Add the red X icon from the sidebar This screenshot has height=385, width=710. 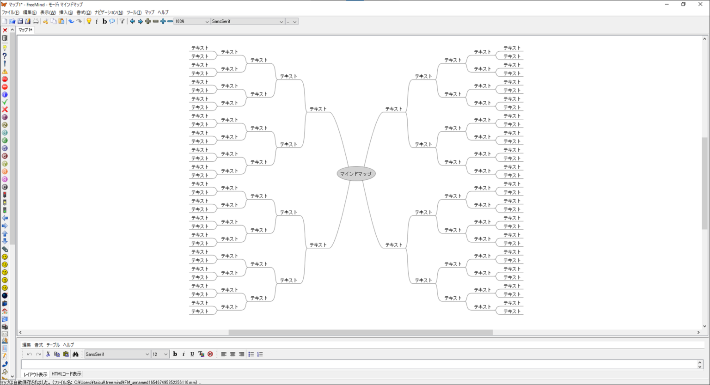point(5,110)
